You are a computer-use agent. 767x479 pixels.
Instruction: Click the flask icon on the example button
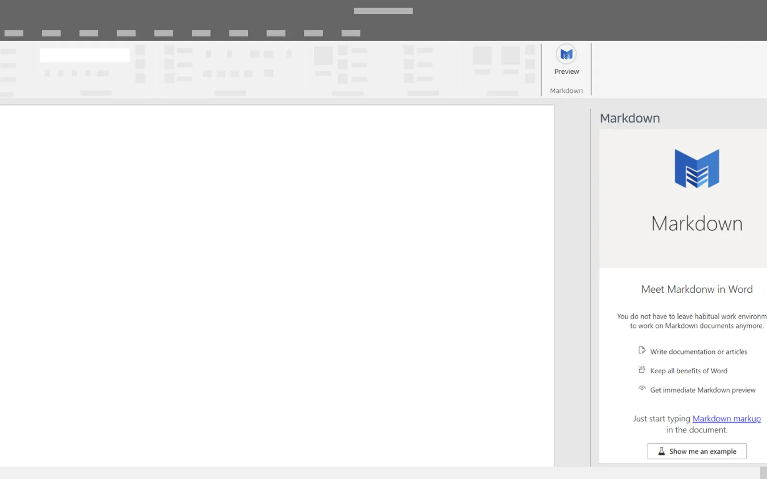[x=661, y=451]
